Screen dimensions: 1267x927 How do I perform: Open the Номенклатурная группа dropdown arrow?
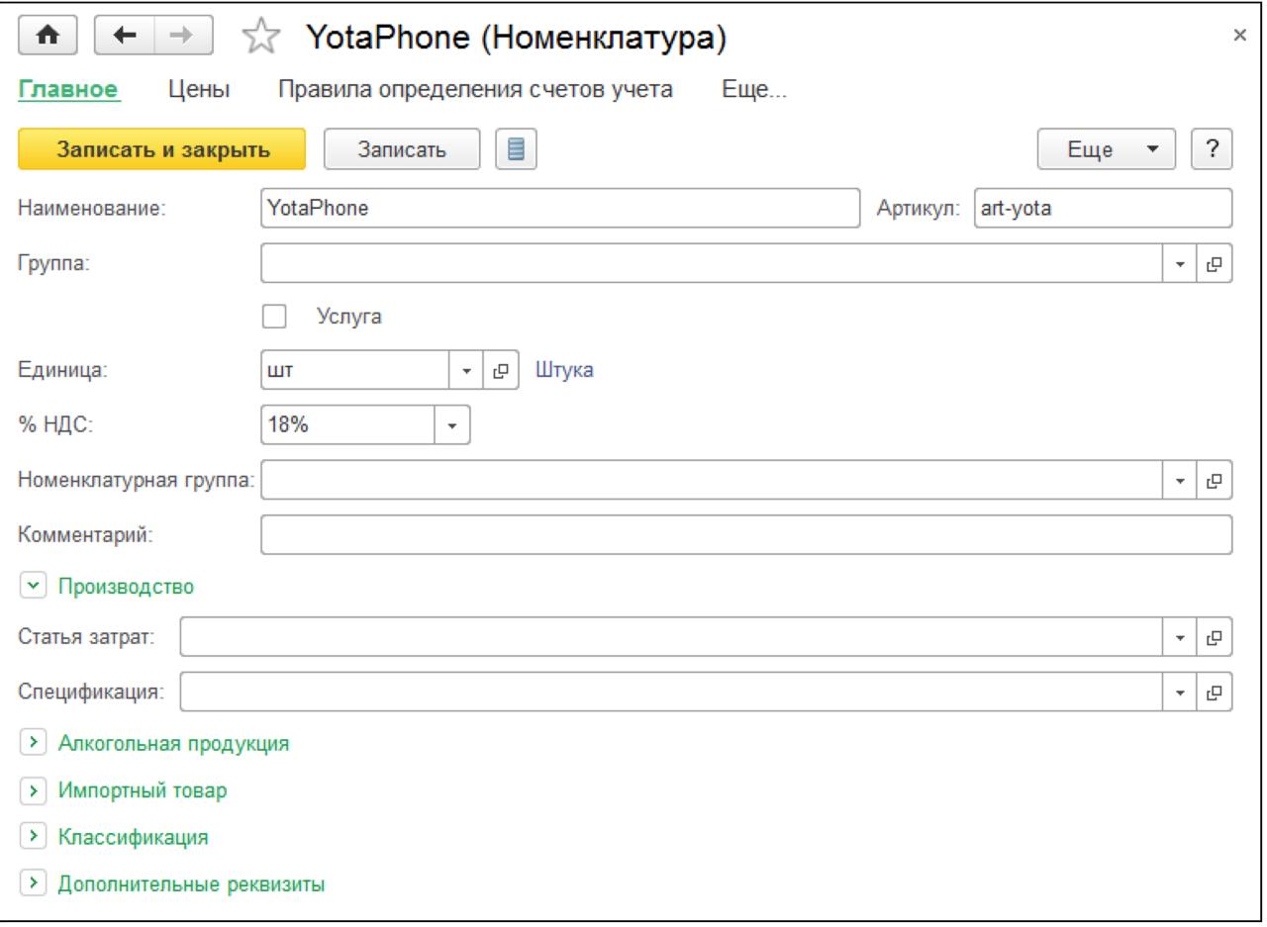1181,481
